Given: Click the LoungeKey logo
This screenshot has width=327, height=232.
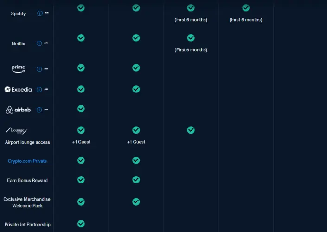Looking at the screenshot, I should pos(16,131).
